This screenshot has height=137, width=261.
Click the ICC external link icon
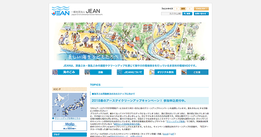pyautogui.click(x=60, y=89)
